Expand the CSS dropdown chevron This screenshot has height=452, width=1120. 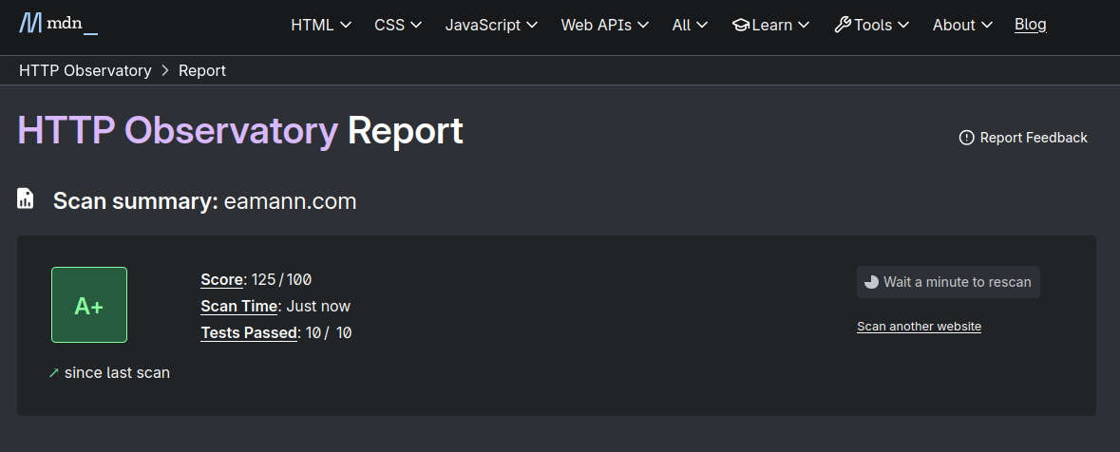(416, 25)
